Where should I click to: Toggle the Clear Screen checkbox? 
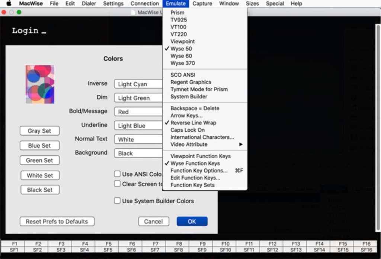tap(118, 184)
